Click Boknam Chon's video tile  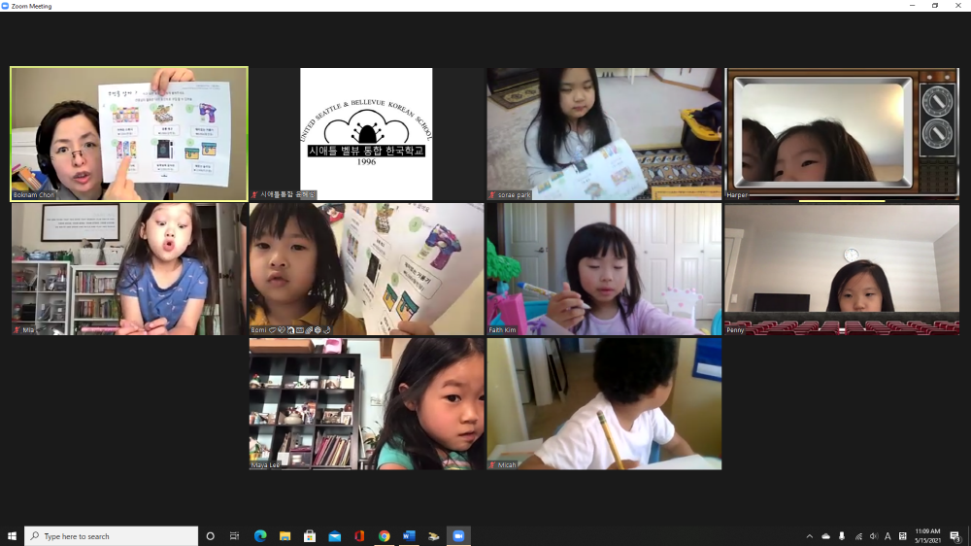[129, 133]
